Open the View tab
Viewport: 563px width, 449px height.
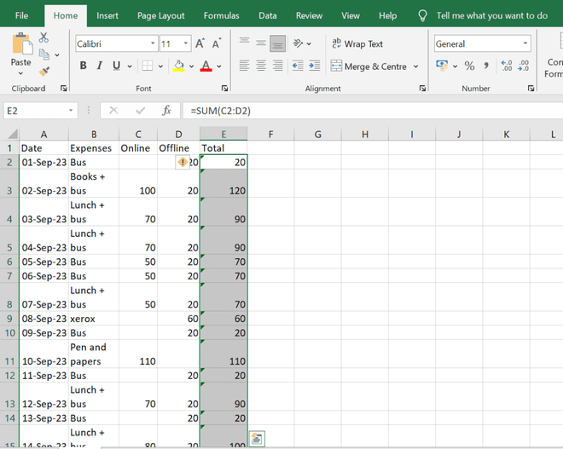(351, 15)
